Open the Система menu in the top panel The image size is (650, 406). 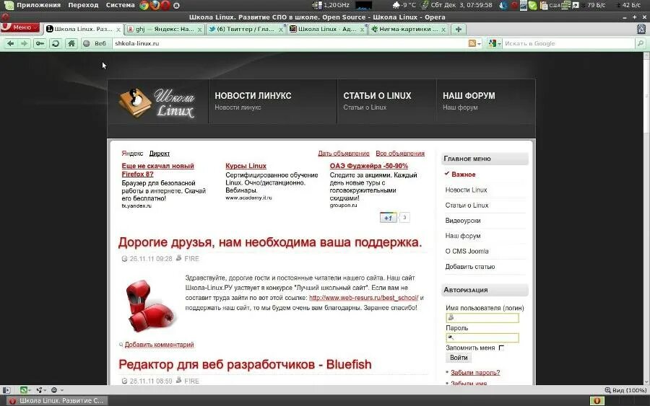[x=120, y=5]
